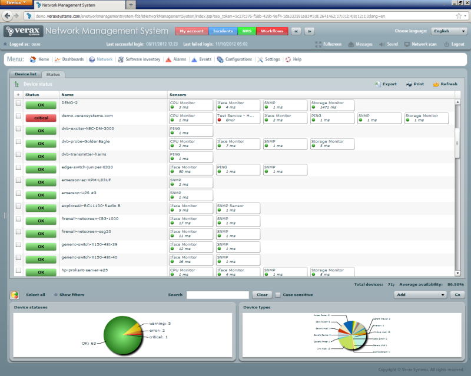Screen dimensions: 471x376
Task: Click the Verax logo
Action: pos(24,31)
